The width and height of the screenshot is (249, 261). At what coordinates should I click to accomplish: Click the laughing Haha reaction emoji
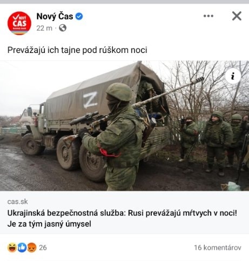12,247
